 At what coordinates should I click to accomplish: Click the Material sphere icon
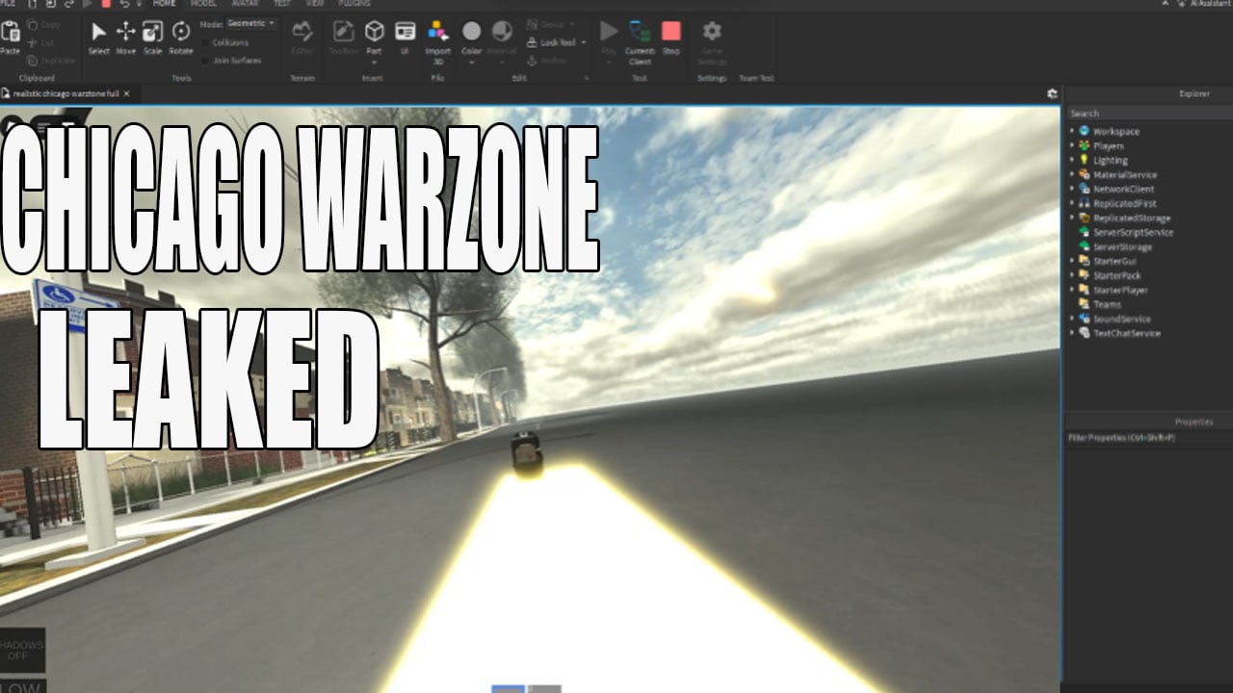tap(502, 32)
